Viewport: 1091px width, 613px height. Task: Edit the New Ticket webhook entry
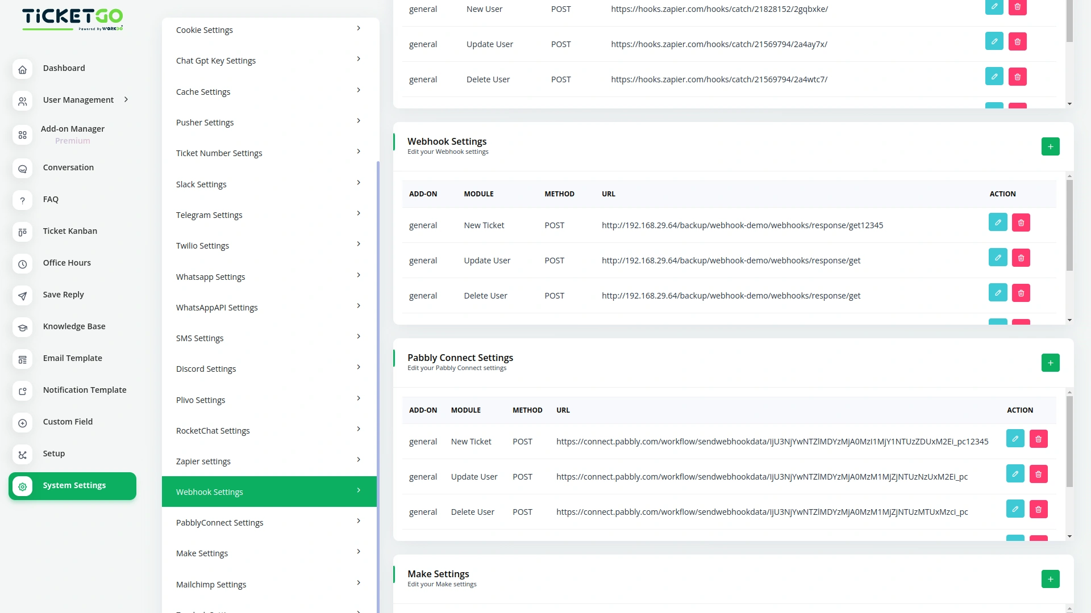coord(997,222)
